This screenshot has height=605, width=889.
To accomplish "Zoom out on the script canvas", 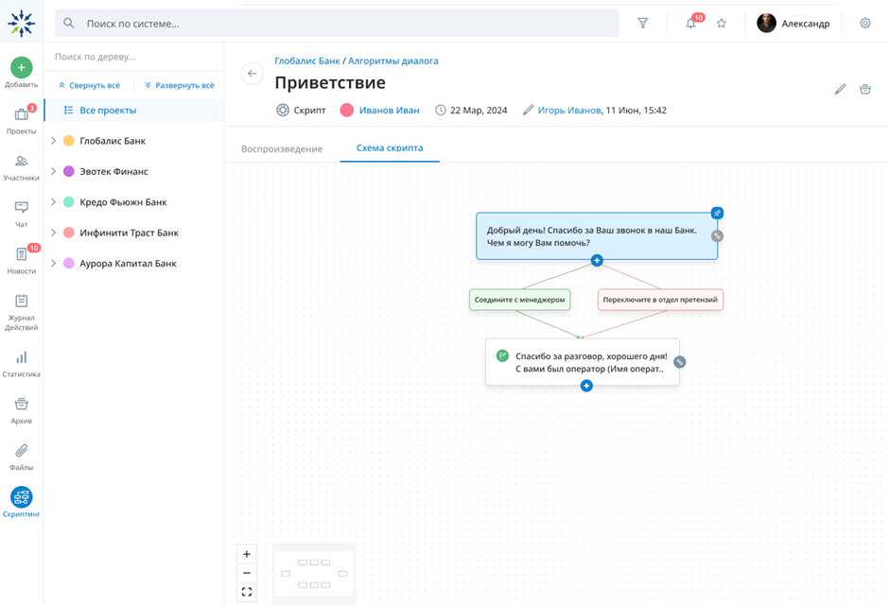I will coord(247,573).
